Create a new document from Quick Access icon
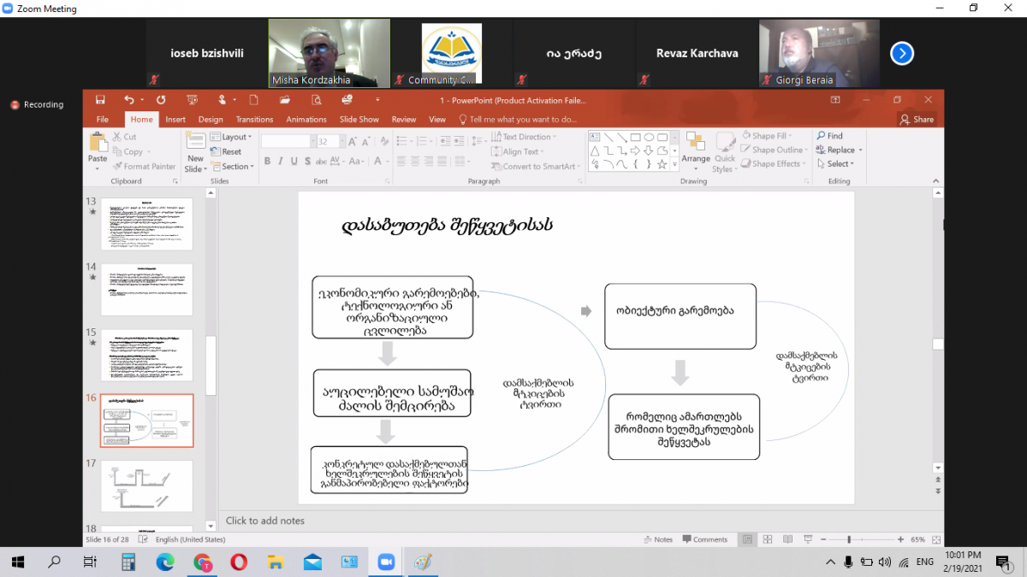The height and width of the screenshot is (577, 1027). coord(253,100)
